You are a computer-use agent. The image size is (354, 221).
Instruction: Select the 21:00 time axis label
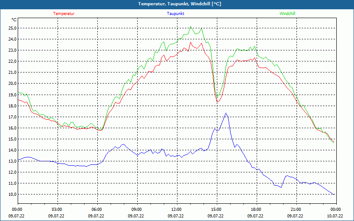pos(296,210)
